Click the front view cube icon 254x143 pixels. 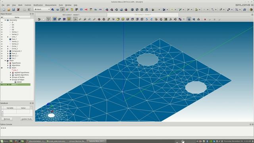(118, 19)
